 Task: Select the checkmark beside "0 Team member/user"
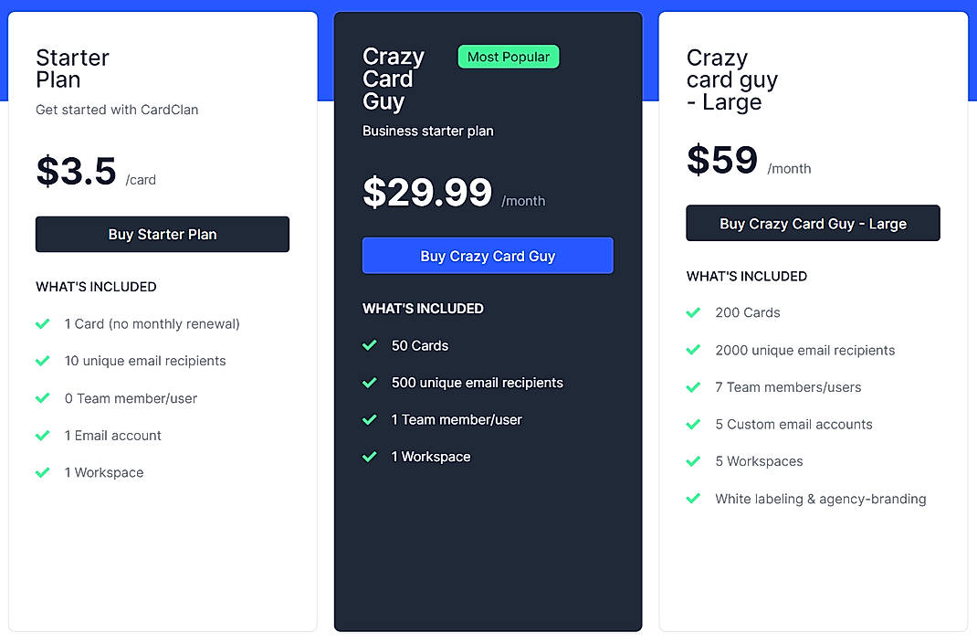[x=42, y=398]
